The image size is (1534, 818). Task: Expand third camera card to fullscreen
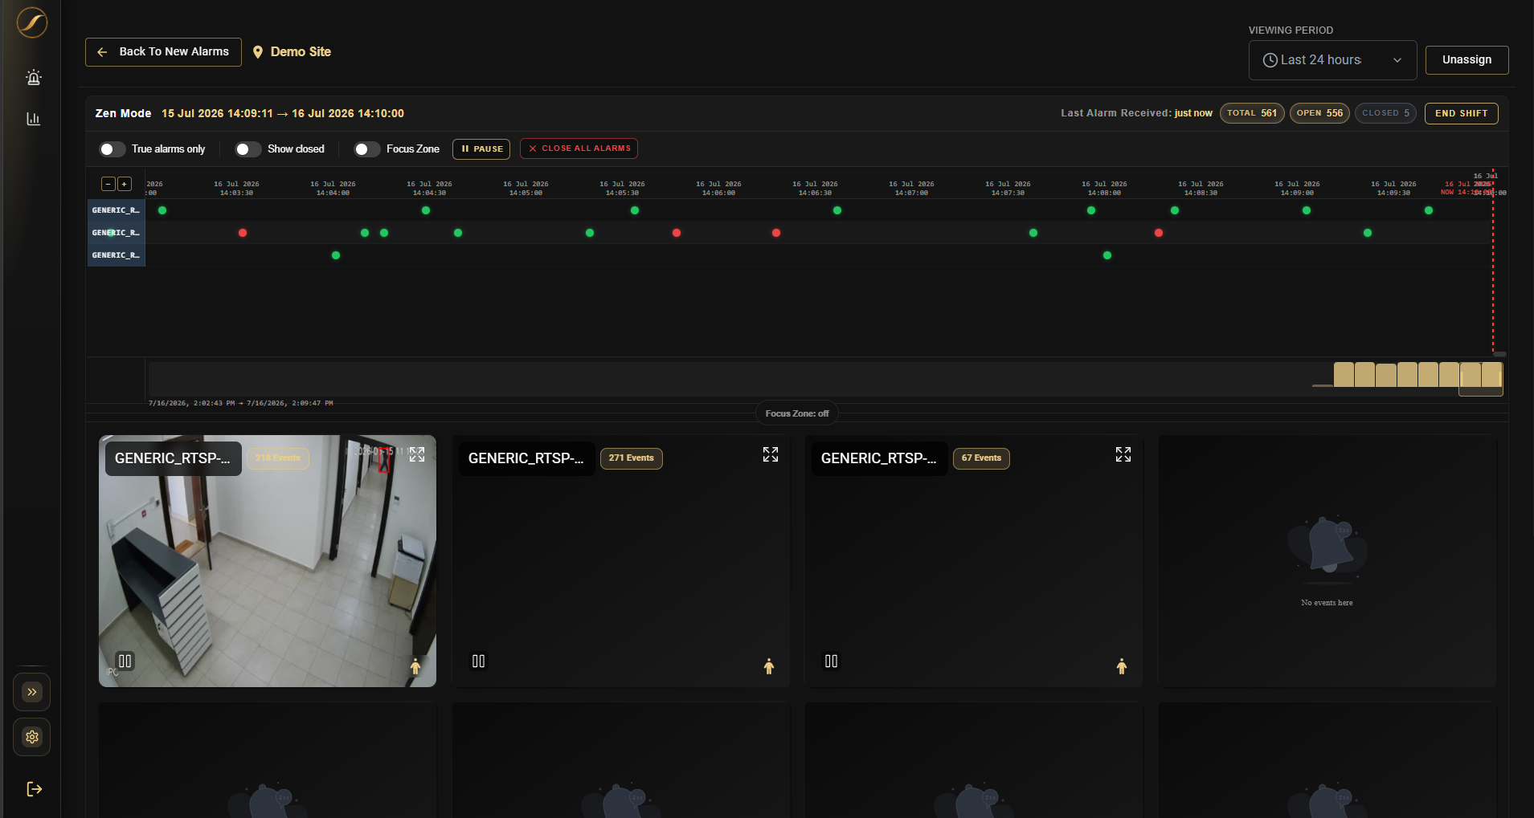point(1123,454)
